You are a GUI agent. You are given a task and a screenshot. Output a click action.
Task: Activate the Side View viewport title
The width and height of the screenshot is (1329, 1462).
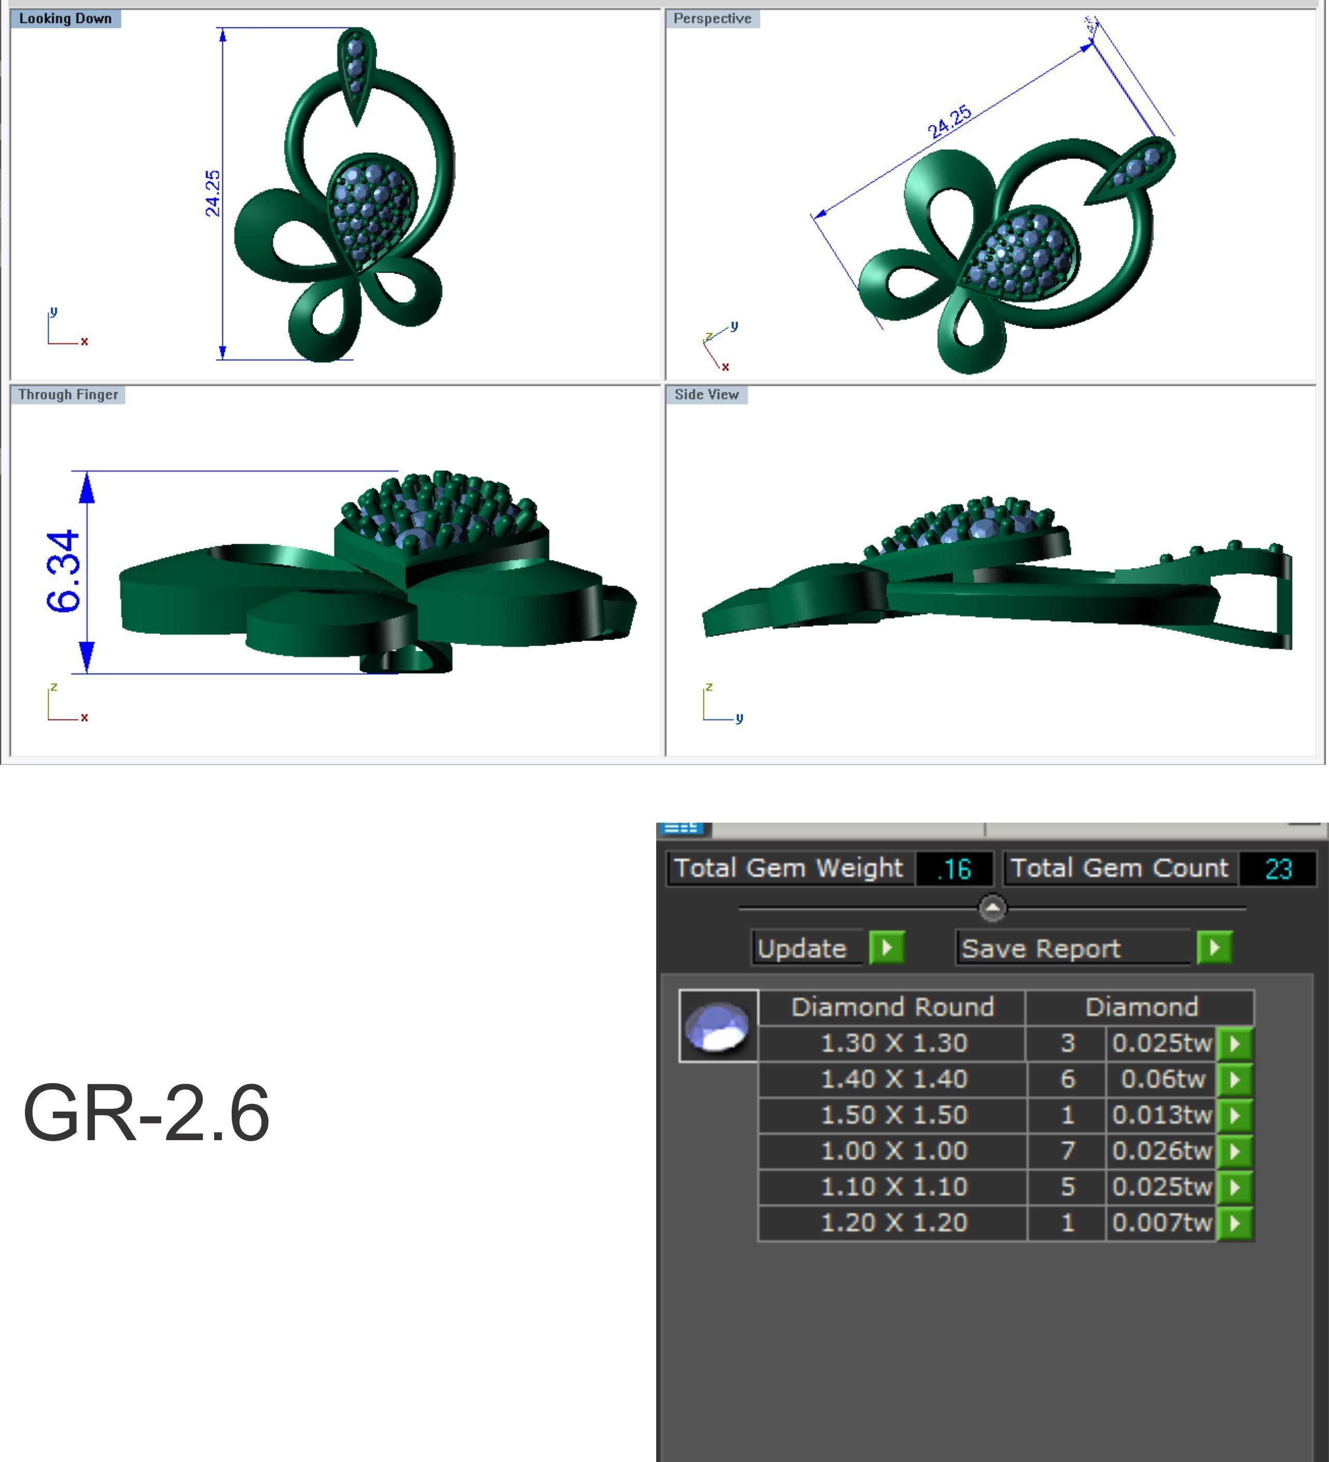coord(706,394)
